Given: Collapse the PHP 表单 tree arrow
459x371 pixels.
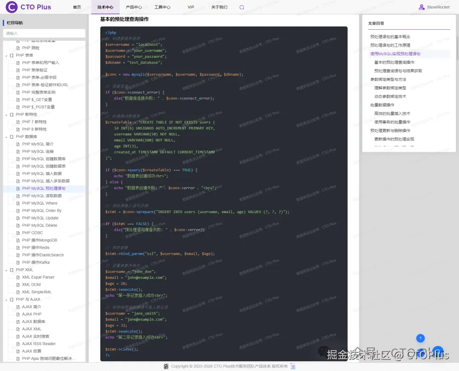Looking at the screenshot, I should [x=6, y=56].
